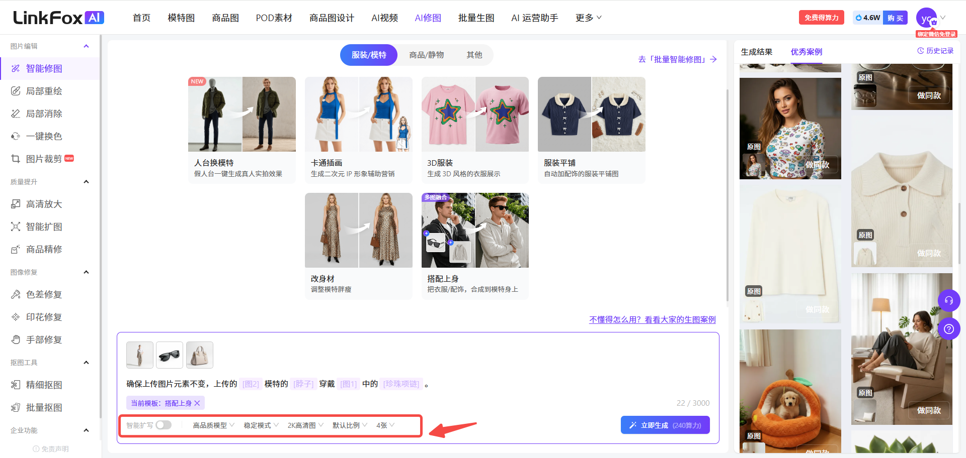Open the 模特图 menu item
966x458 pixels.
coord(181,18)
